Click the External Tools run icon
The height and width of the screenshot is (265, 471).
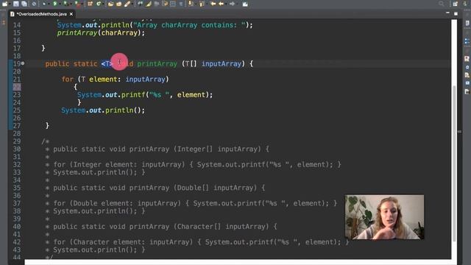click(x=77, y=4)
